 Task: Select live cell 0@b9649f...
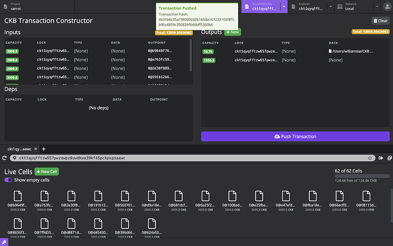point(18,200)
